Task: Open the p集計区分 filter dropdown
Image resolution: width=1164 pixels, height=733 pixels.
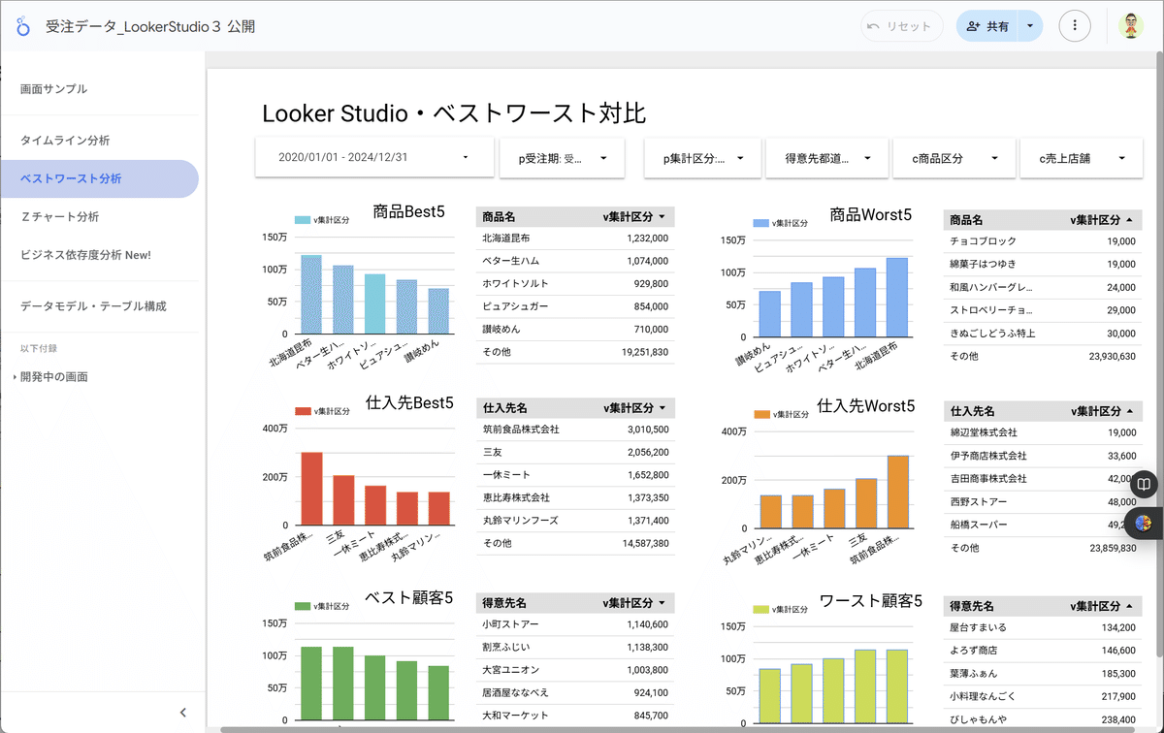Action: [702, 157]
